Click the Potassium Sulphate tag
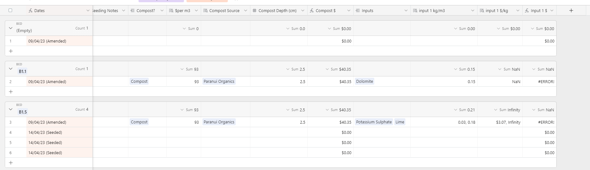 [x=374, y=122]
